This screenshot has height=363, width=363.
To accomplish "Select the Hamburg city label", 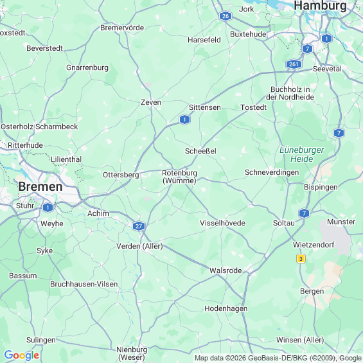I will point(320,6).
